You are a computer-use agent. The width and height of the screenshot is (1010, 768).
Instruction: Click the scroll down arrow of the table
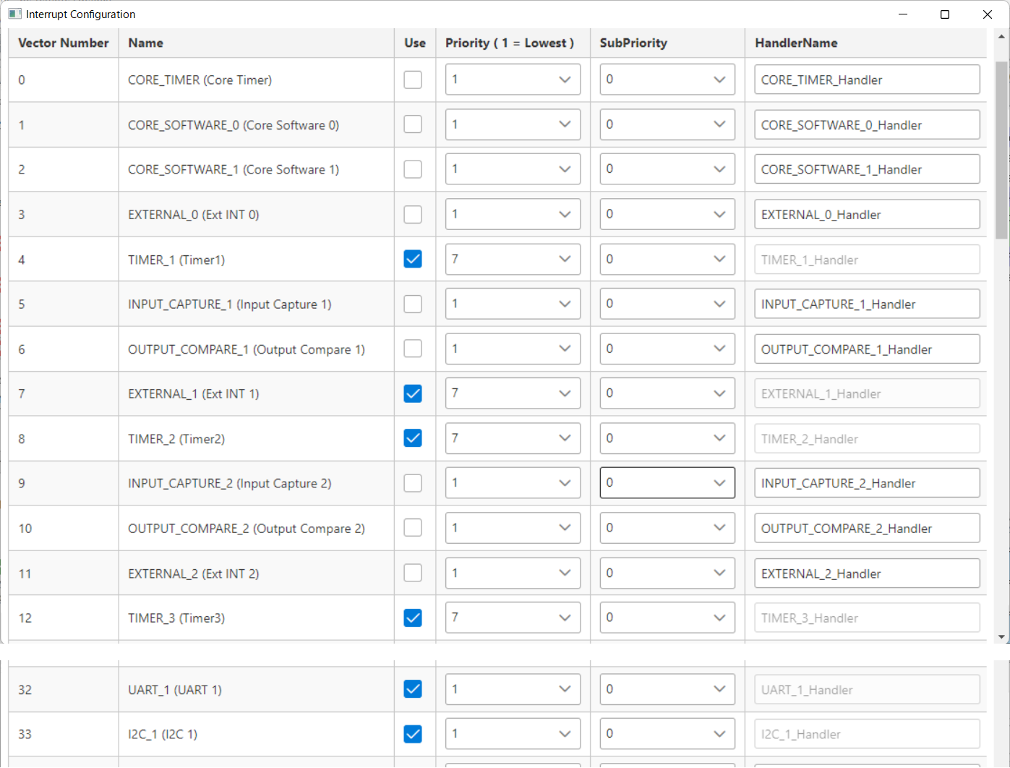pos(1001,636)
